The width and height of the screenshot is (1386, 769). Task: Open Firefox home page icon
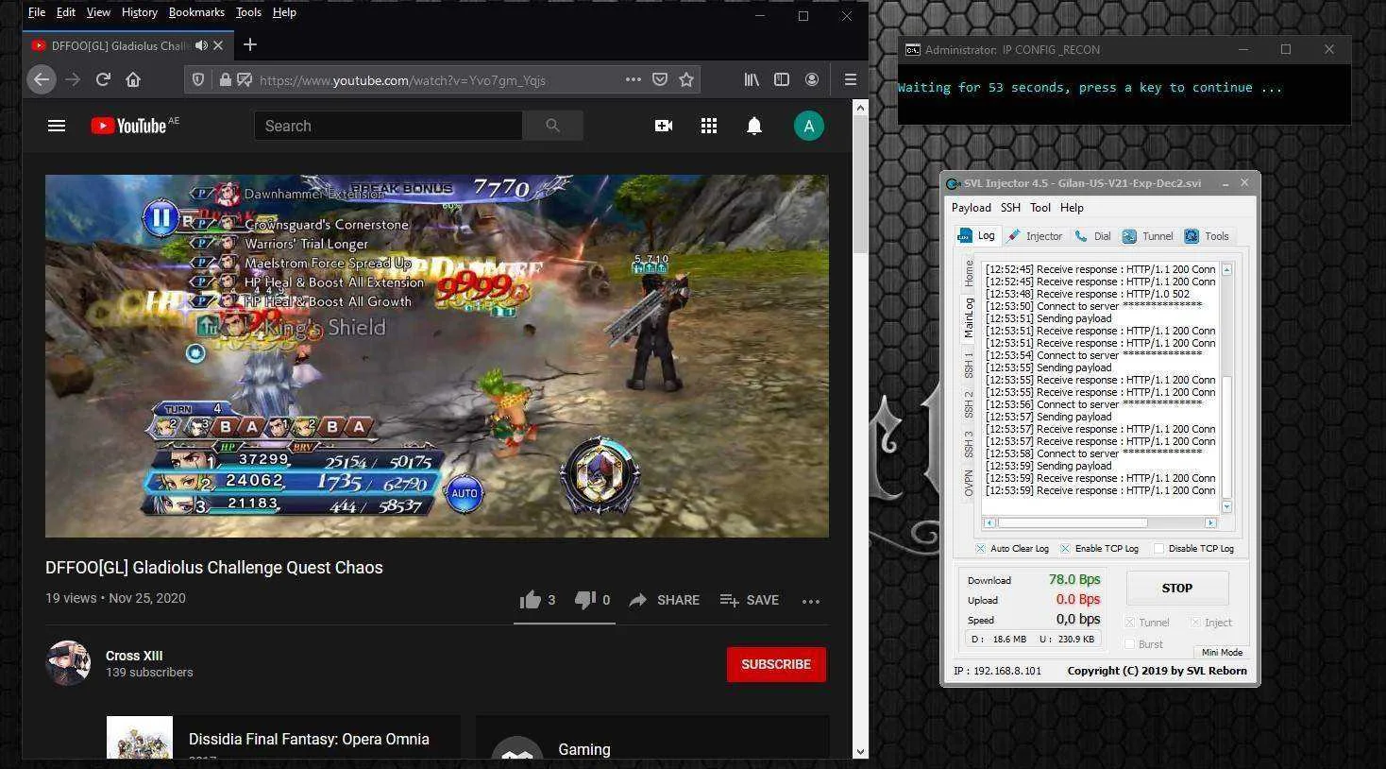point(133,80)
